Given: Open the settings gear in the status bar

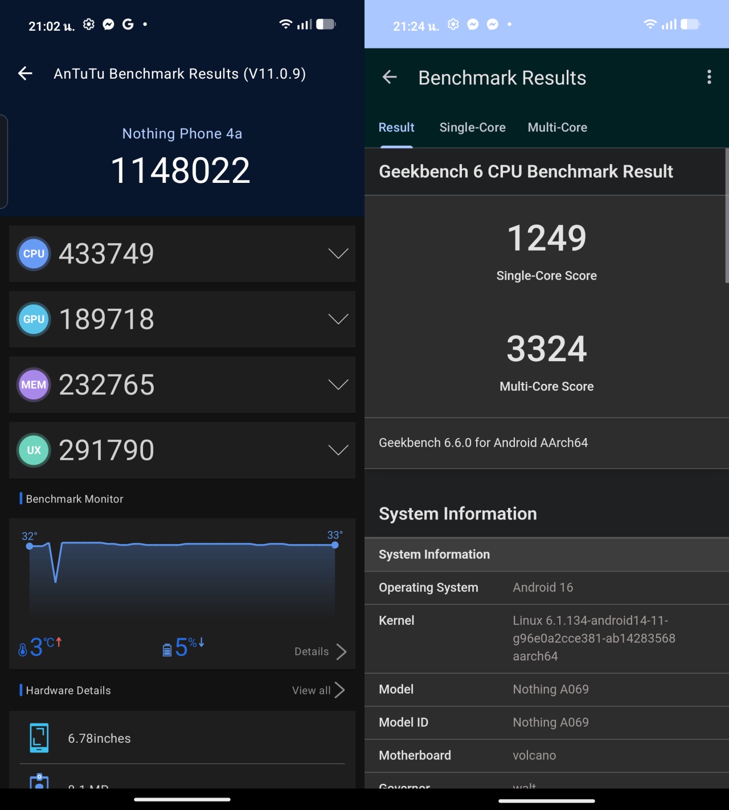Looking at the screenshot, I should click(x=88, y=24).
